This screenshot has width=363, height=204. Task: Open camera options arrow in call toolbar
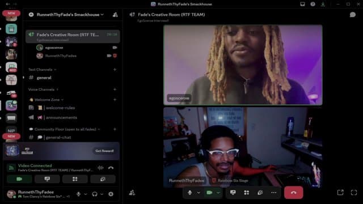coord(218,193)
